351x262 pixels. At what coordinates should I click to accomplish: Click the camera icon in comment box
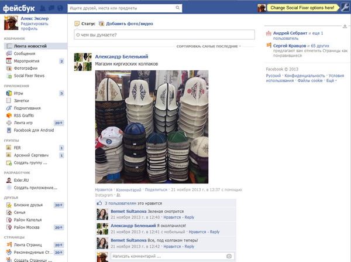(229, 256)
